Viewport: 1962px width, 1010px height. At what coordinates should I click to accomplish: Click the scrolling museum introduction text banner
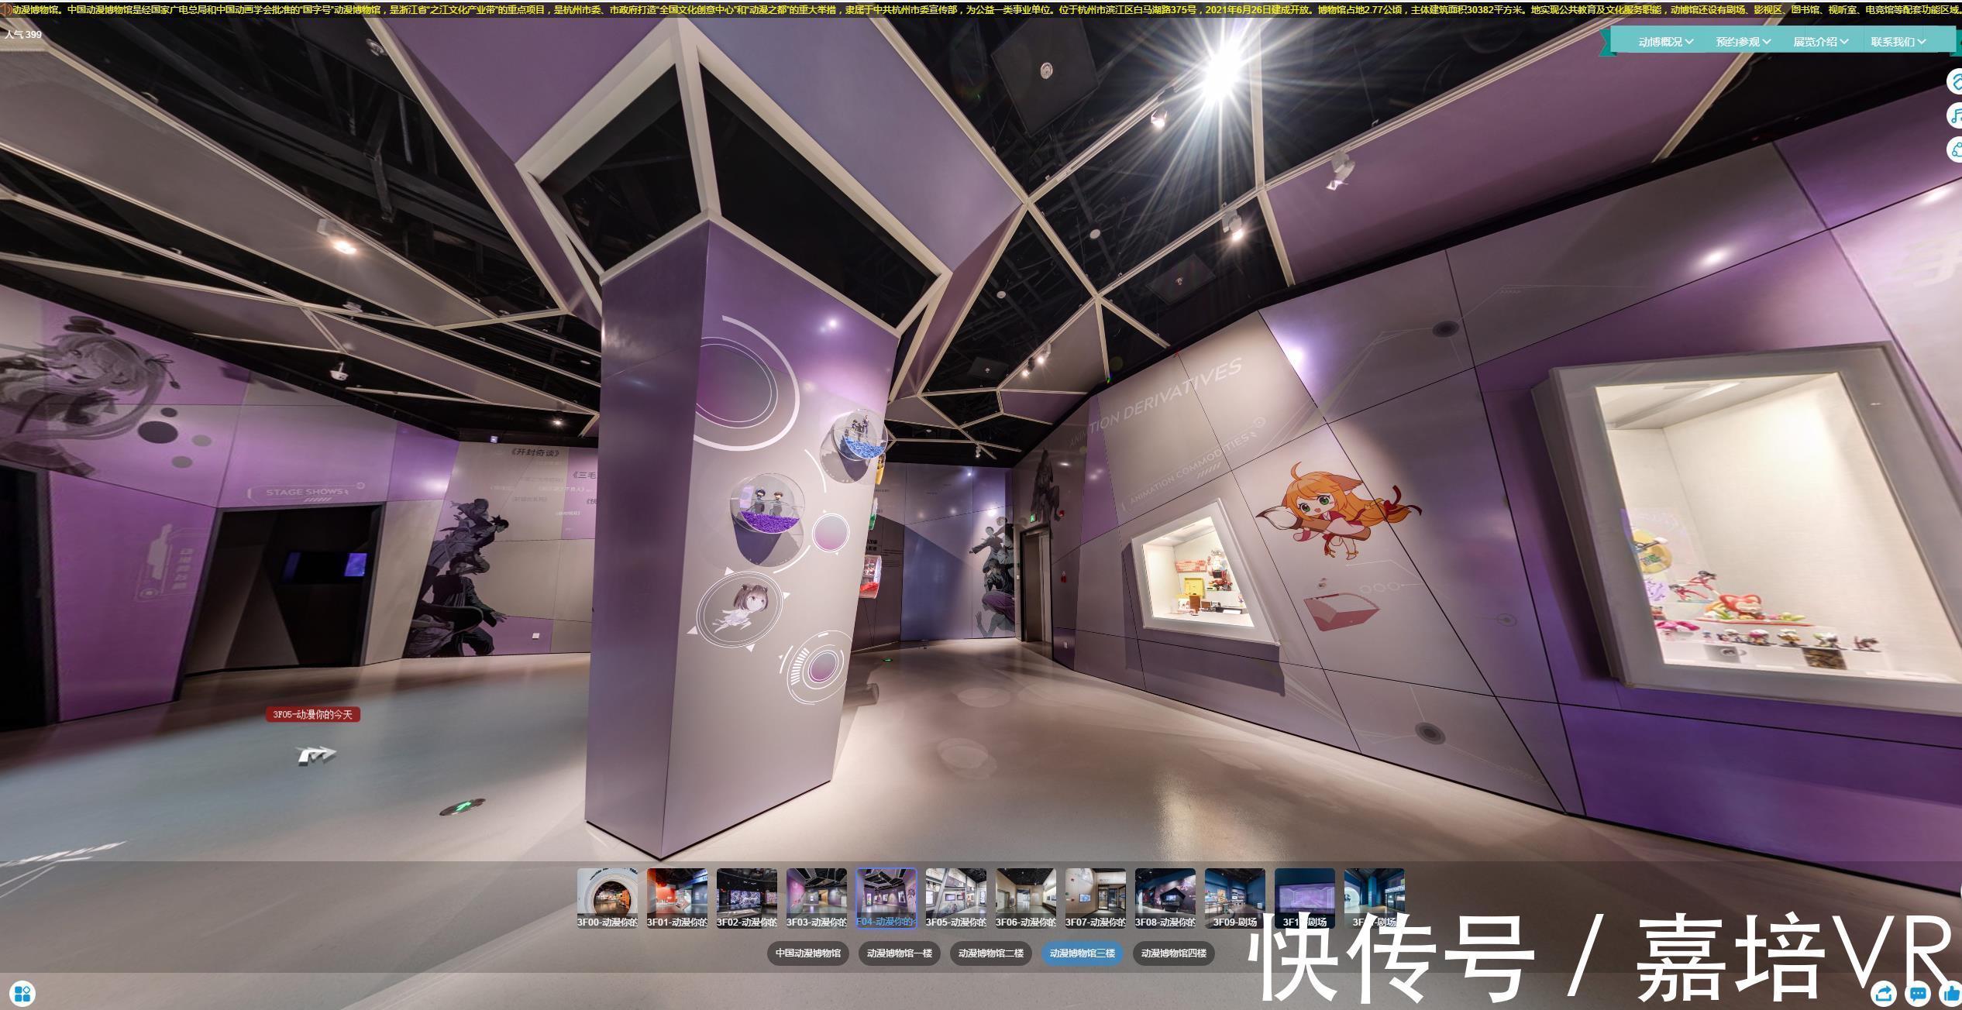987,10
